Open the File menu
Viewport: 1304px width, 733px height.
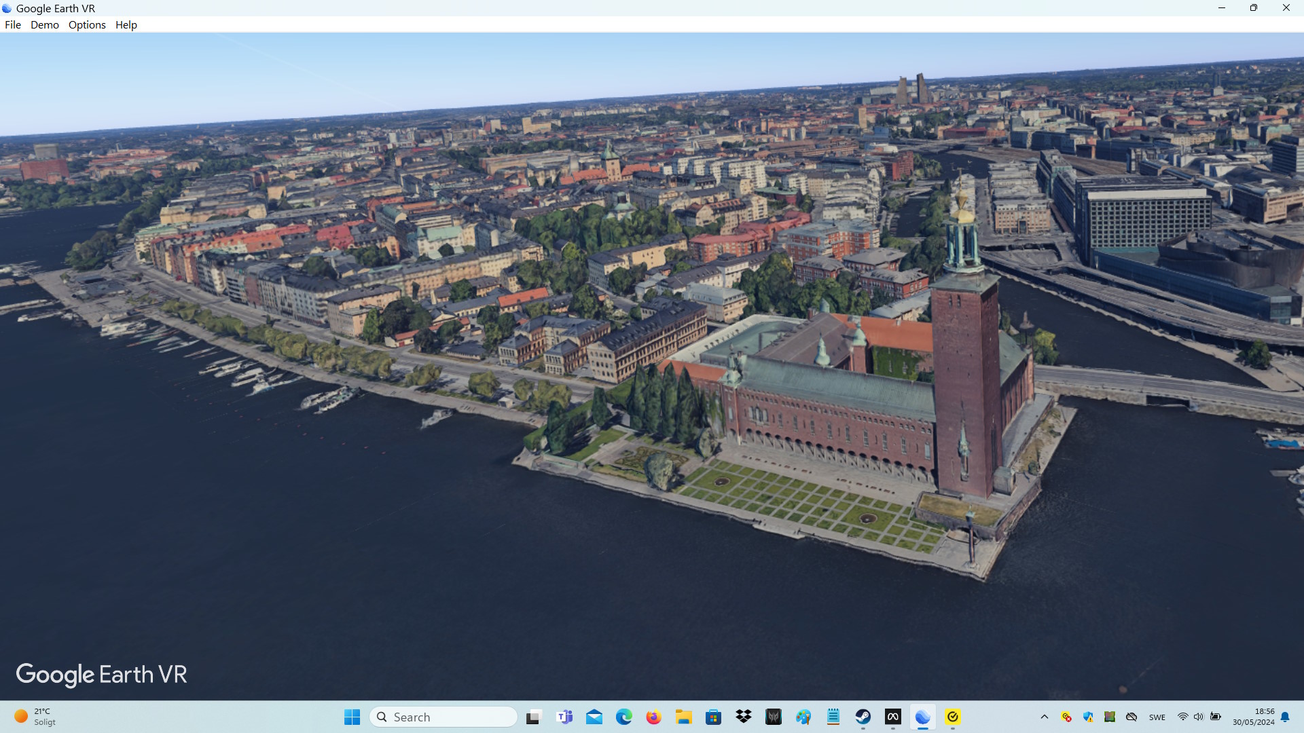(13, 25)
